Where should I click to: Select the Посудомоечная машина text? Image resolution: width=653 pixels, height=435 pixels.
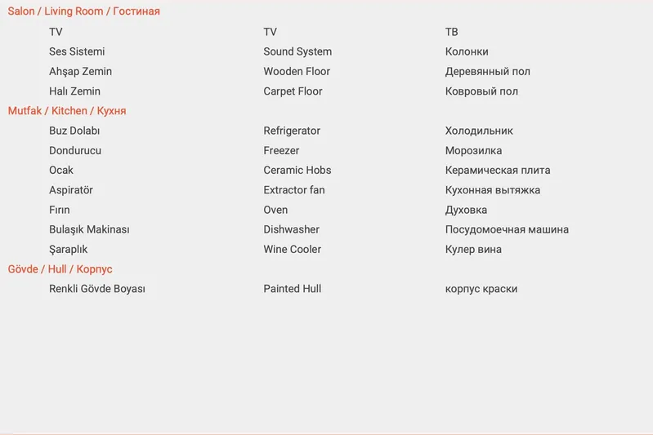(x=507, y=230)
